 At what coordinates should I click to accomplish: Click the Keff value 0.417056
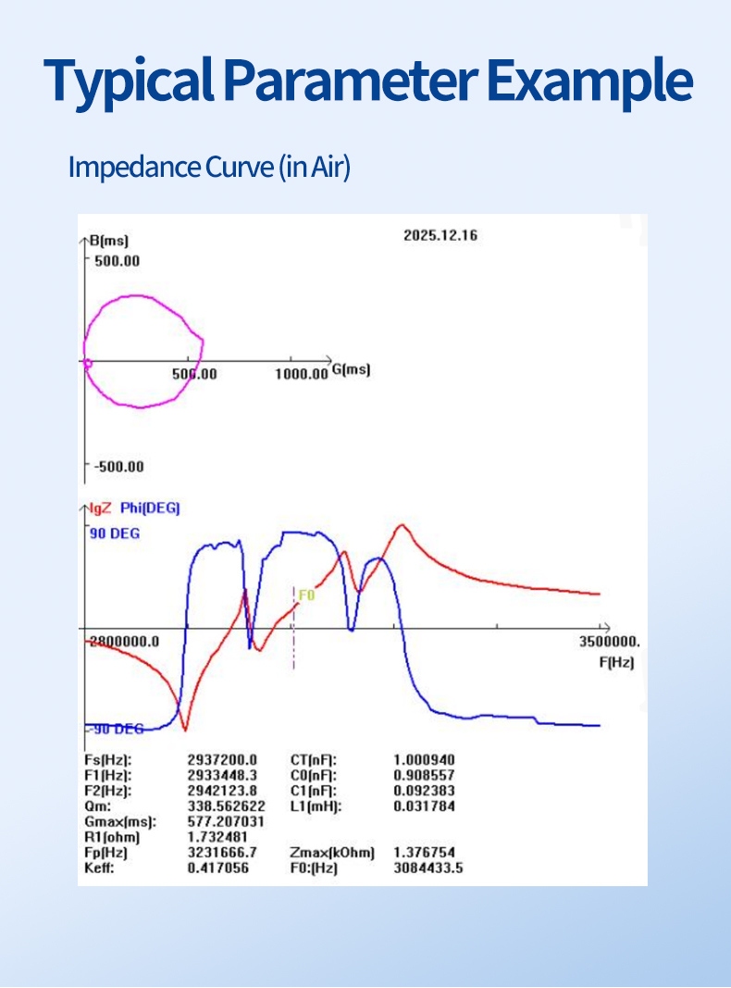point(217,869)
